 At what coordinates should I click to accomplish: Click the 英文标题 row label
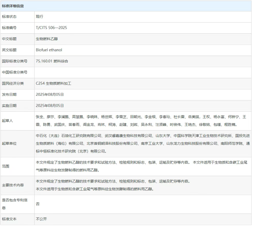(9, 50)
